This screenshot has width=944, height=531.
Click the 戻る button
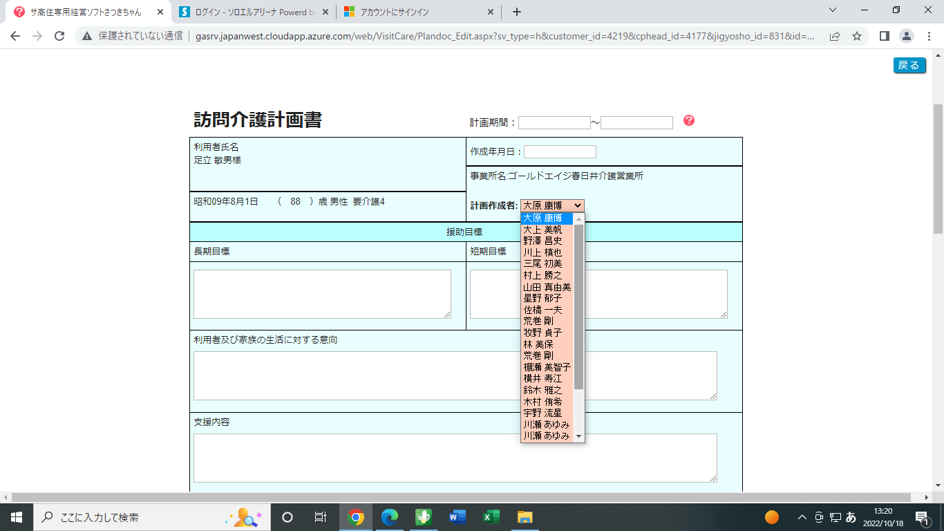click(909, 66)
